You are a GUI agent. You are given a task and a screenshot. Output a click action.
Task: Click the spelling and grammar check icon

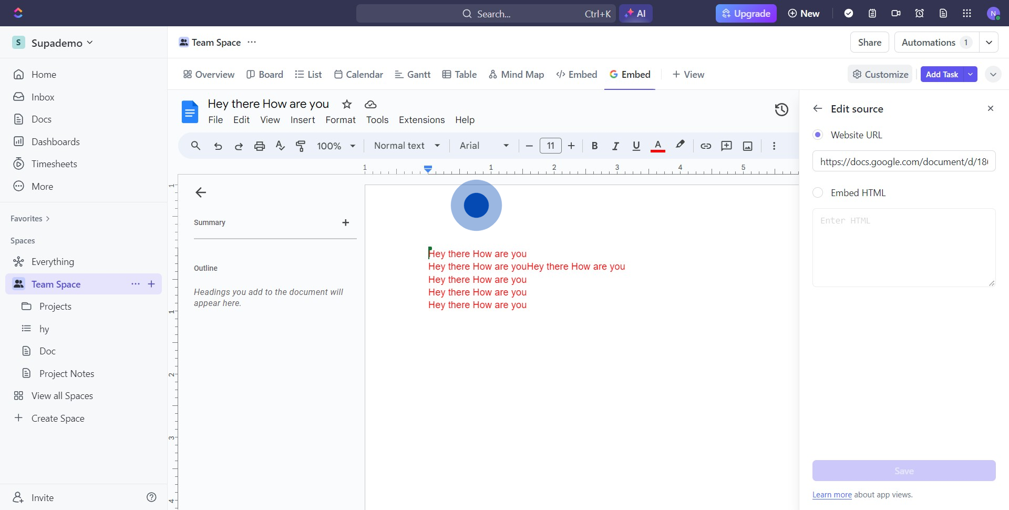[280, 146]
